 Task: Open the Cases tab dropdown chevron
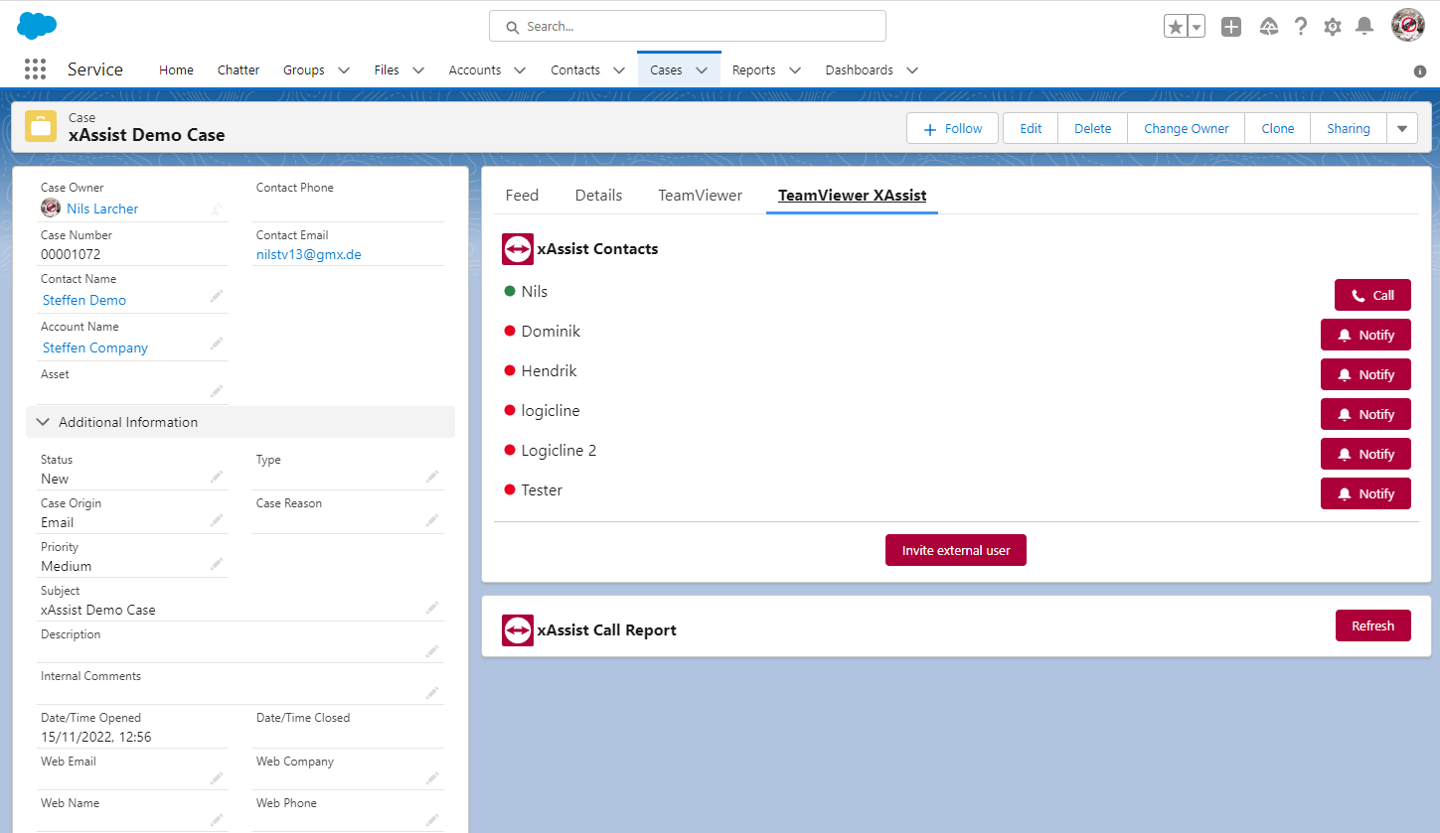click(700, 69)
